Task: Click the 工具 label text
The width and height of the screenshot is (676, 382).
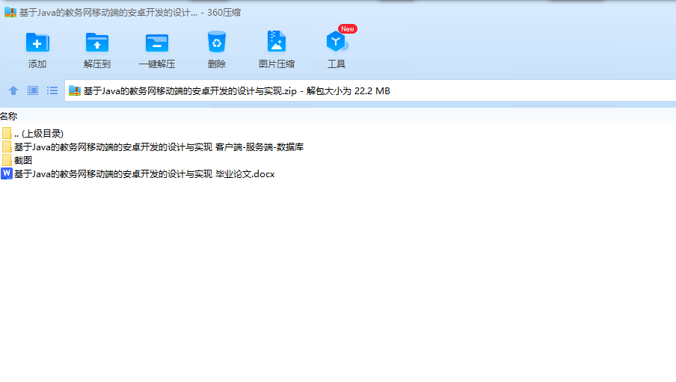Action: [x=337, y=64]
